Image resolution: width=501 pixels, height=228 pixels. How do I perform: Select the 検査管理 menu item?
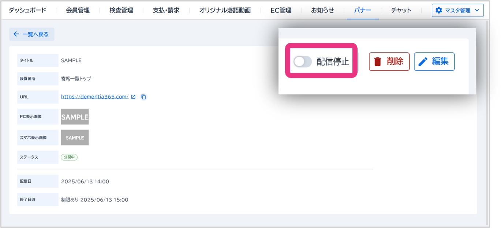(121, 10)
